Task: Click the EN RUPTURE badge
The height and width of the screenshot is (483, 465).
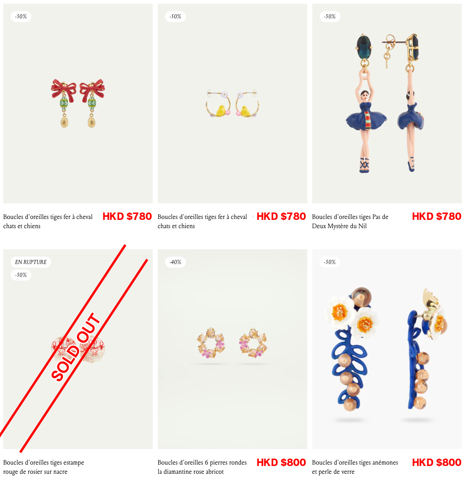Action: coord(31,262)
